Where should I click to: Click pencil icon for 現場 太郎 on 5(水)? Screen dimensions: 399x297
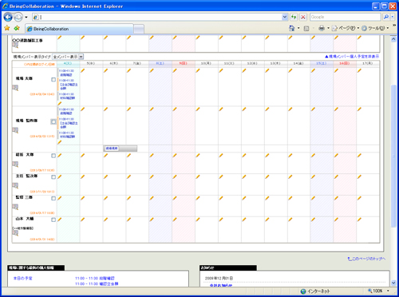82,70
